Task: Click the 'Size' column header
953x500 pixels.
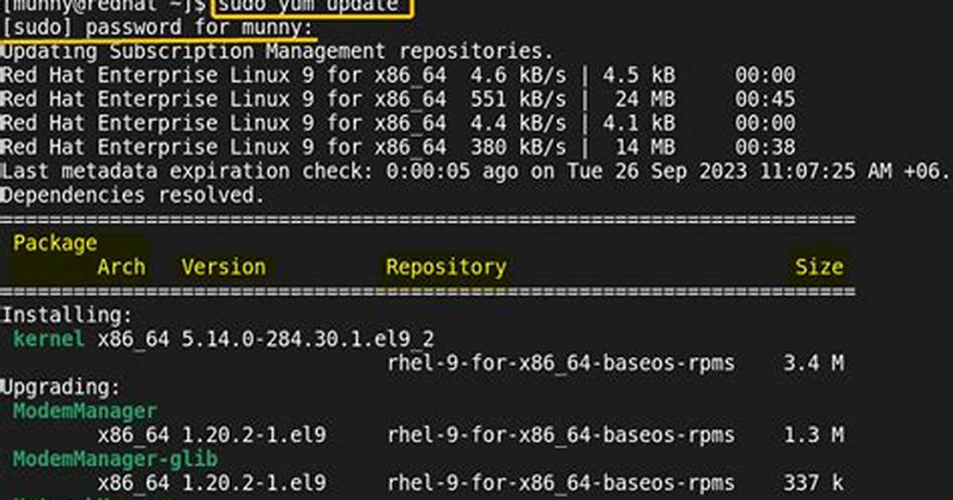Action: pyautogui.click(x=818, y=268)
